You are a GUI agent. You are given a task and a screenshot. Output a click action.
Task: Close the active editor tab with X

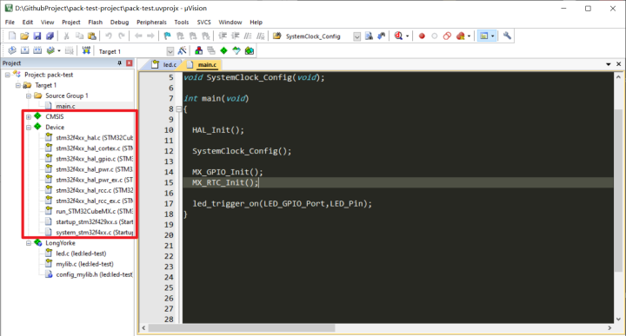tap(619, 64)
